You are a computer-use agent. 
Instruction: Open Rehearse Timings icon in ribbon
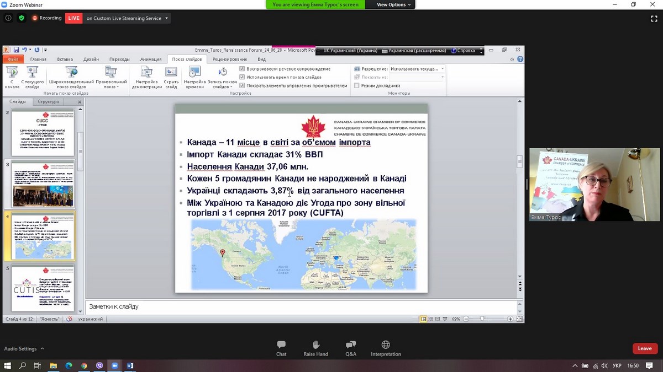194,73
